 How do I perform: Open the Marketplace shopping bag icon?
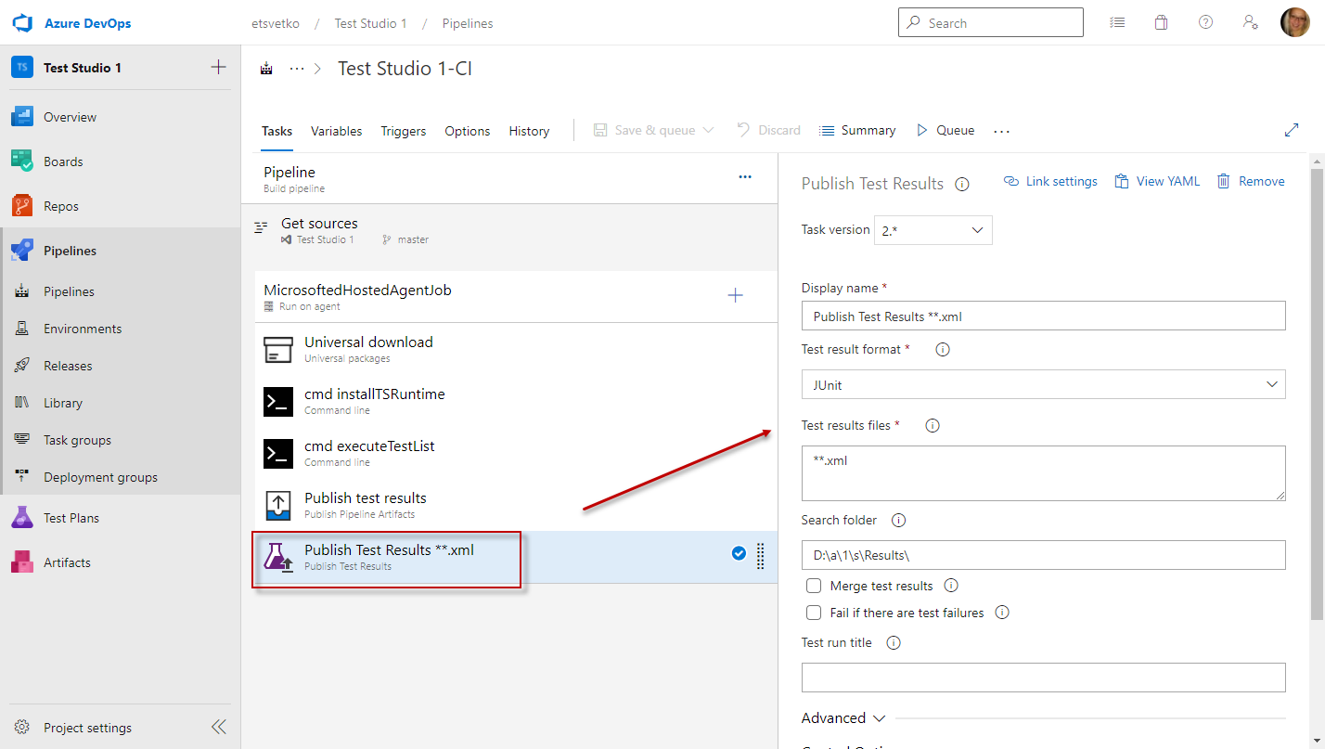point(1161,22)
